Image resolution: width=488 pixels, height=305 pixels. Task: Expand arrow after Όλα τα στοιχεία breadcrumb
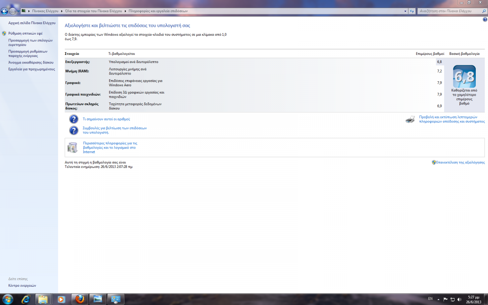tap(126, 11)
